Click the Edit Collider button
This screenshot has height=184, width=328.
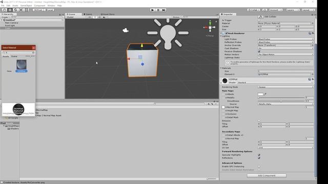[260, 17]
